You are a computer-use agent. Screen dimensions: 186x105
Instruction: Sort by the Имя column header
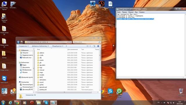point(38,49)
